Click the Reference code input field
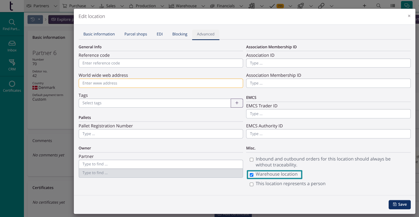This screenshot has height=217, width=419. [161, 63]
